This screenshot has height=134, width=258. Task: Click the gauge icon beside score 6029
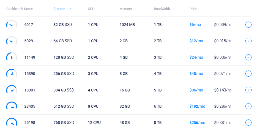(x=11, y=41)
